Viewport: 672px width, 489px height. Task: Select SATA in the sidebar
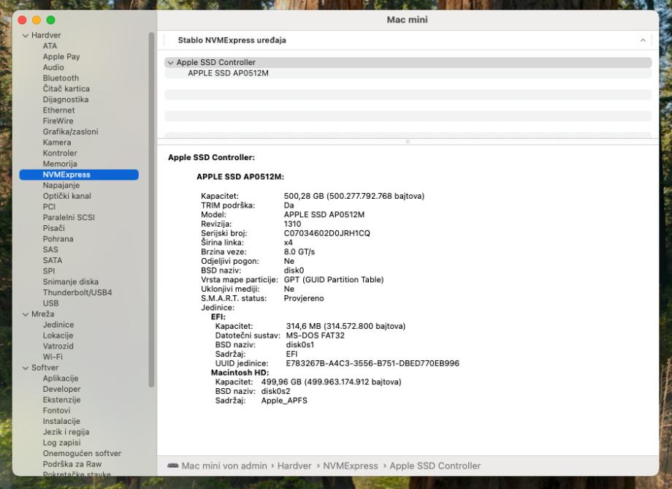pos(53,260)
